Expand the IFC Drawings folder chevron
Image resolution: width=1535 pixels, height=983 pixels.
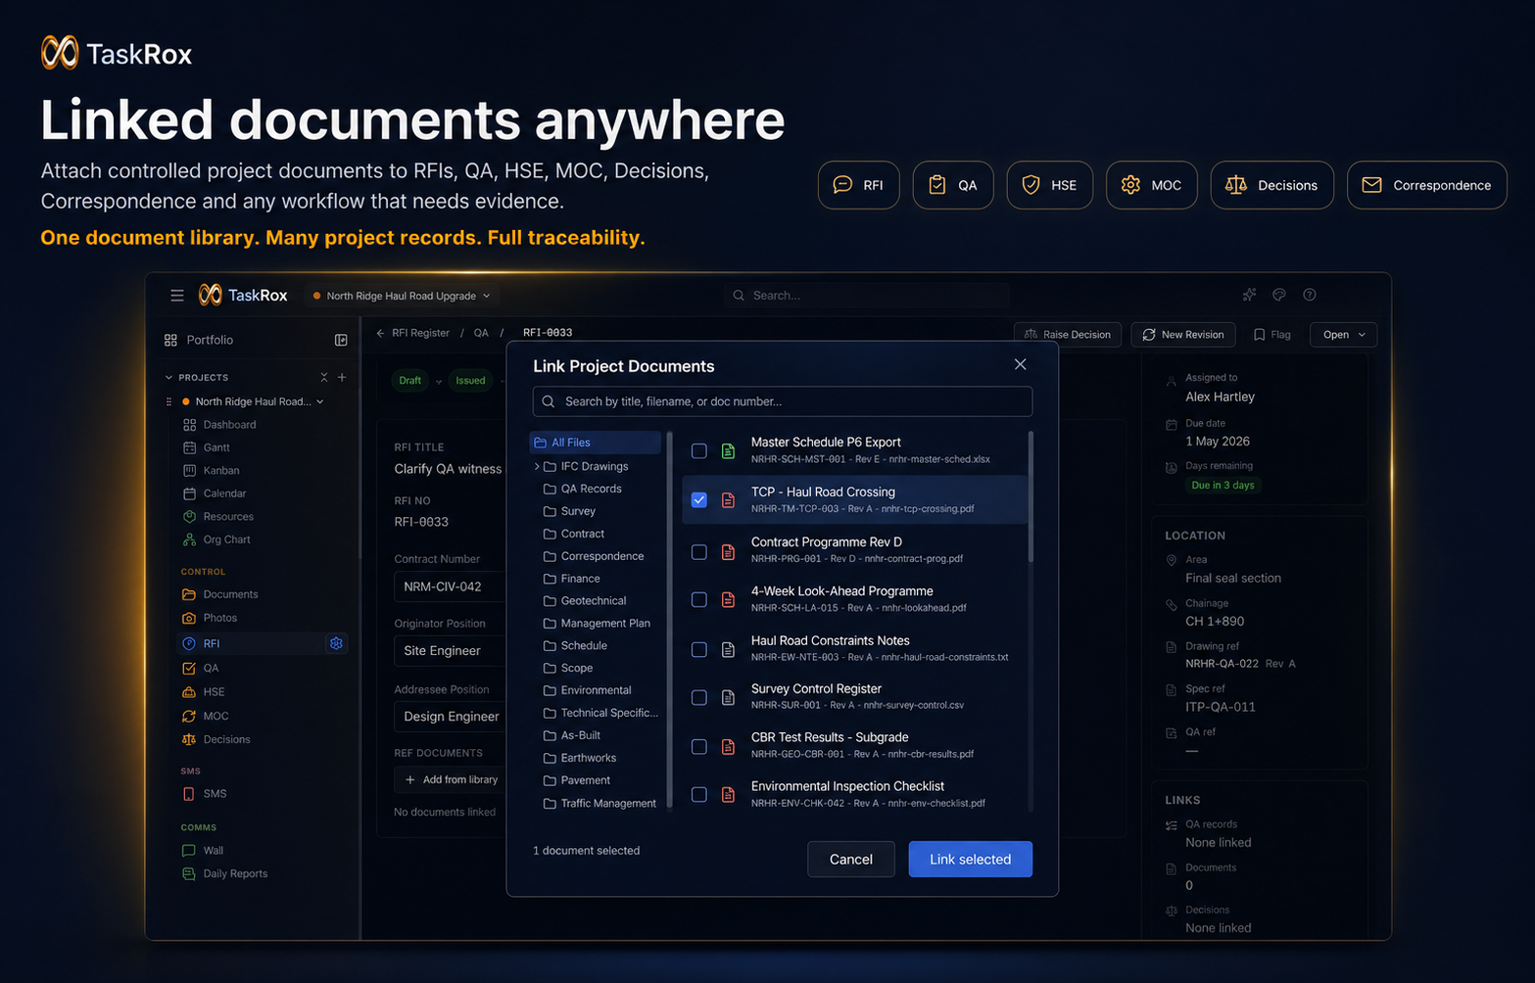pos(537,467)
